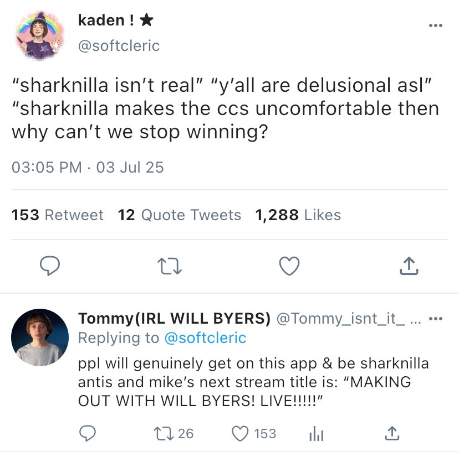The height and width of the screenshot is (452, 459).
Task: Open more options on kaden's tweet
Action: [436, 25]
